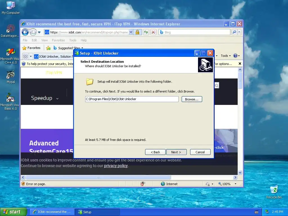Switch to Setup taskbar button

pyautogui.click(x=97, y=212)
